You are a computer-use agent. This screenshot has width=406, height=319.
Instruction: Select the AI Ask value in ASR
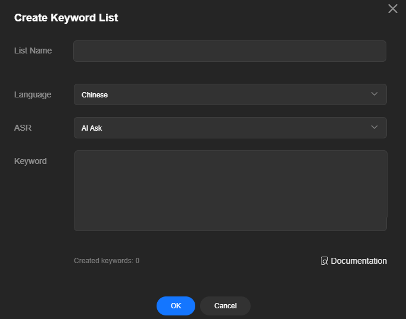(x=92, y=128)
